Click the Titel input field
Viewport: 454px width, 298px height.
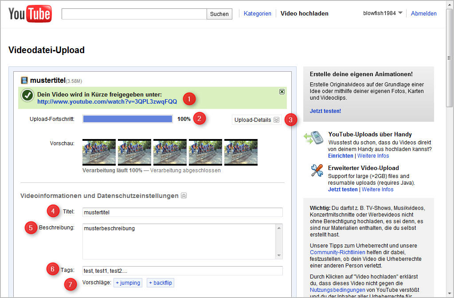click(x=182, y=212)
